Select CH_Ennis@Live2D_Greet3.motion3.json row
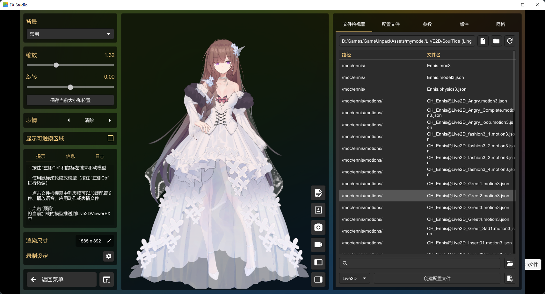Image resolution: width=545 pixels, height=294 pixels. [426, 207]
